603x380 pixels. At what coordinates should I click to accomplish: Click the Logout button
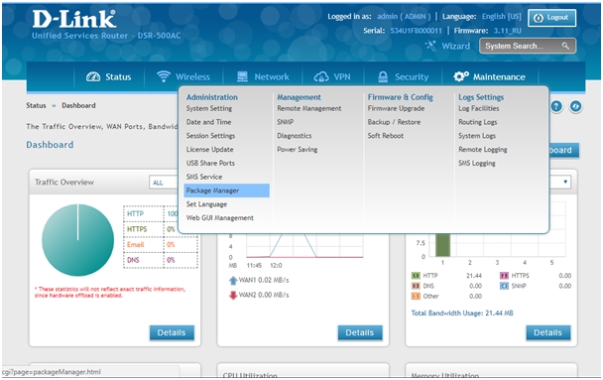[551, 18]
